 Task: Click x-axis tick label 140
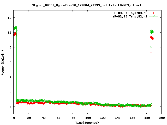point(118,118)
